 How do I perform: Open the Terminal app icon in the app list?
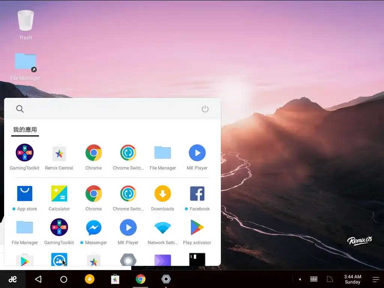197,259
